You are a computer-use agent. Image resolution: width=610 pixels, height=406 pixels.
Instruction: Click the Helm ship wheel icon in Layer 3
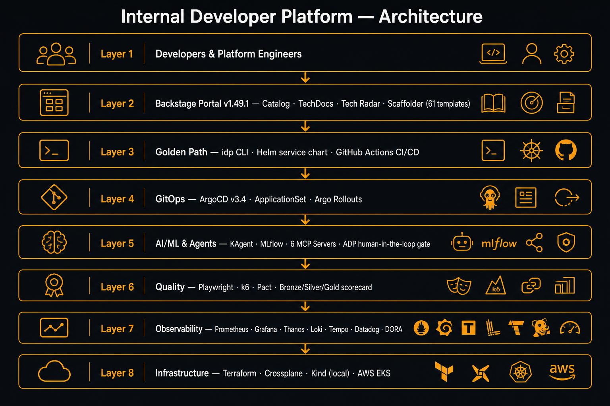pos(531,151)
